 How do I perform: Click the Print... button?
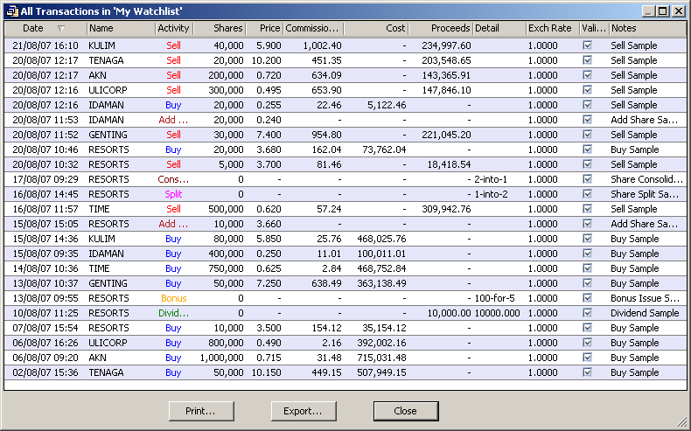(x=201, y=411)
